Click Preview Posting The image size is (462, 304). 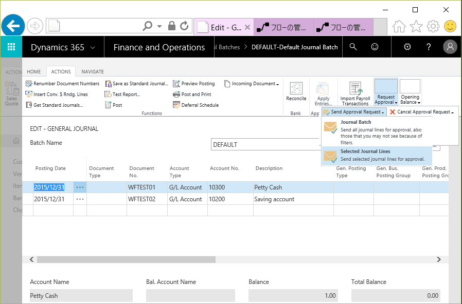point(194,84)
